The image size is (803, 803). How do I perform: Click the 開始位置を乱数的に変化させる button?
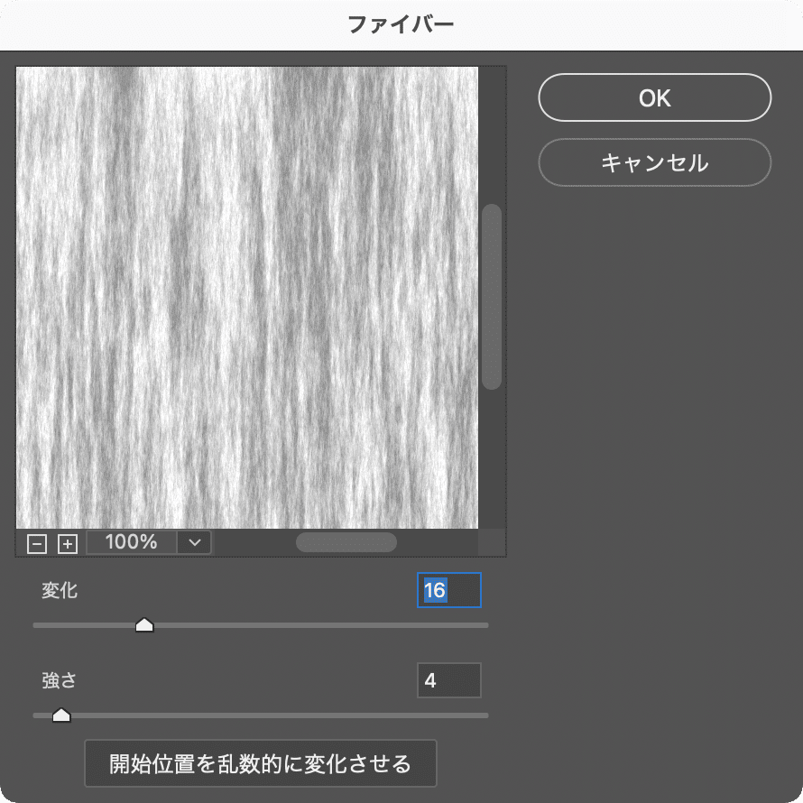[x=260, y=763]
